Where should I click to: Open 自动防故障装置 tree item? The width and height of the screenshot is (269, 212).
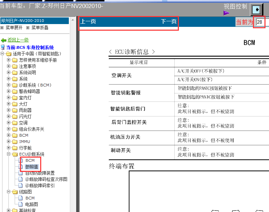point(40,173)
